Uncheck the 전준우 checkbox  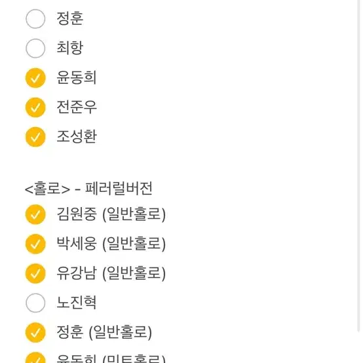(35, 107)
